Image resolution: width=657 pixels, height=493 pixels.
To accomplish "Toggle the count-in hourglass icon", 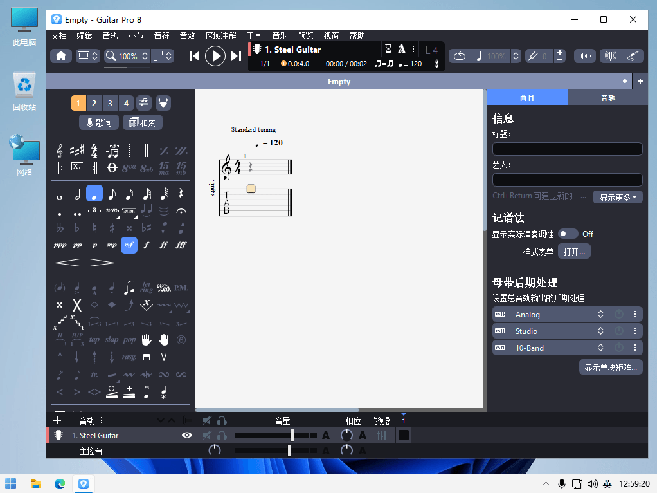I will [x=388, y=50].
